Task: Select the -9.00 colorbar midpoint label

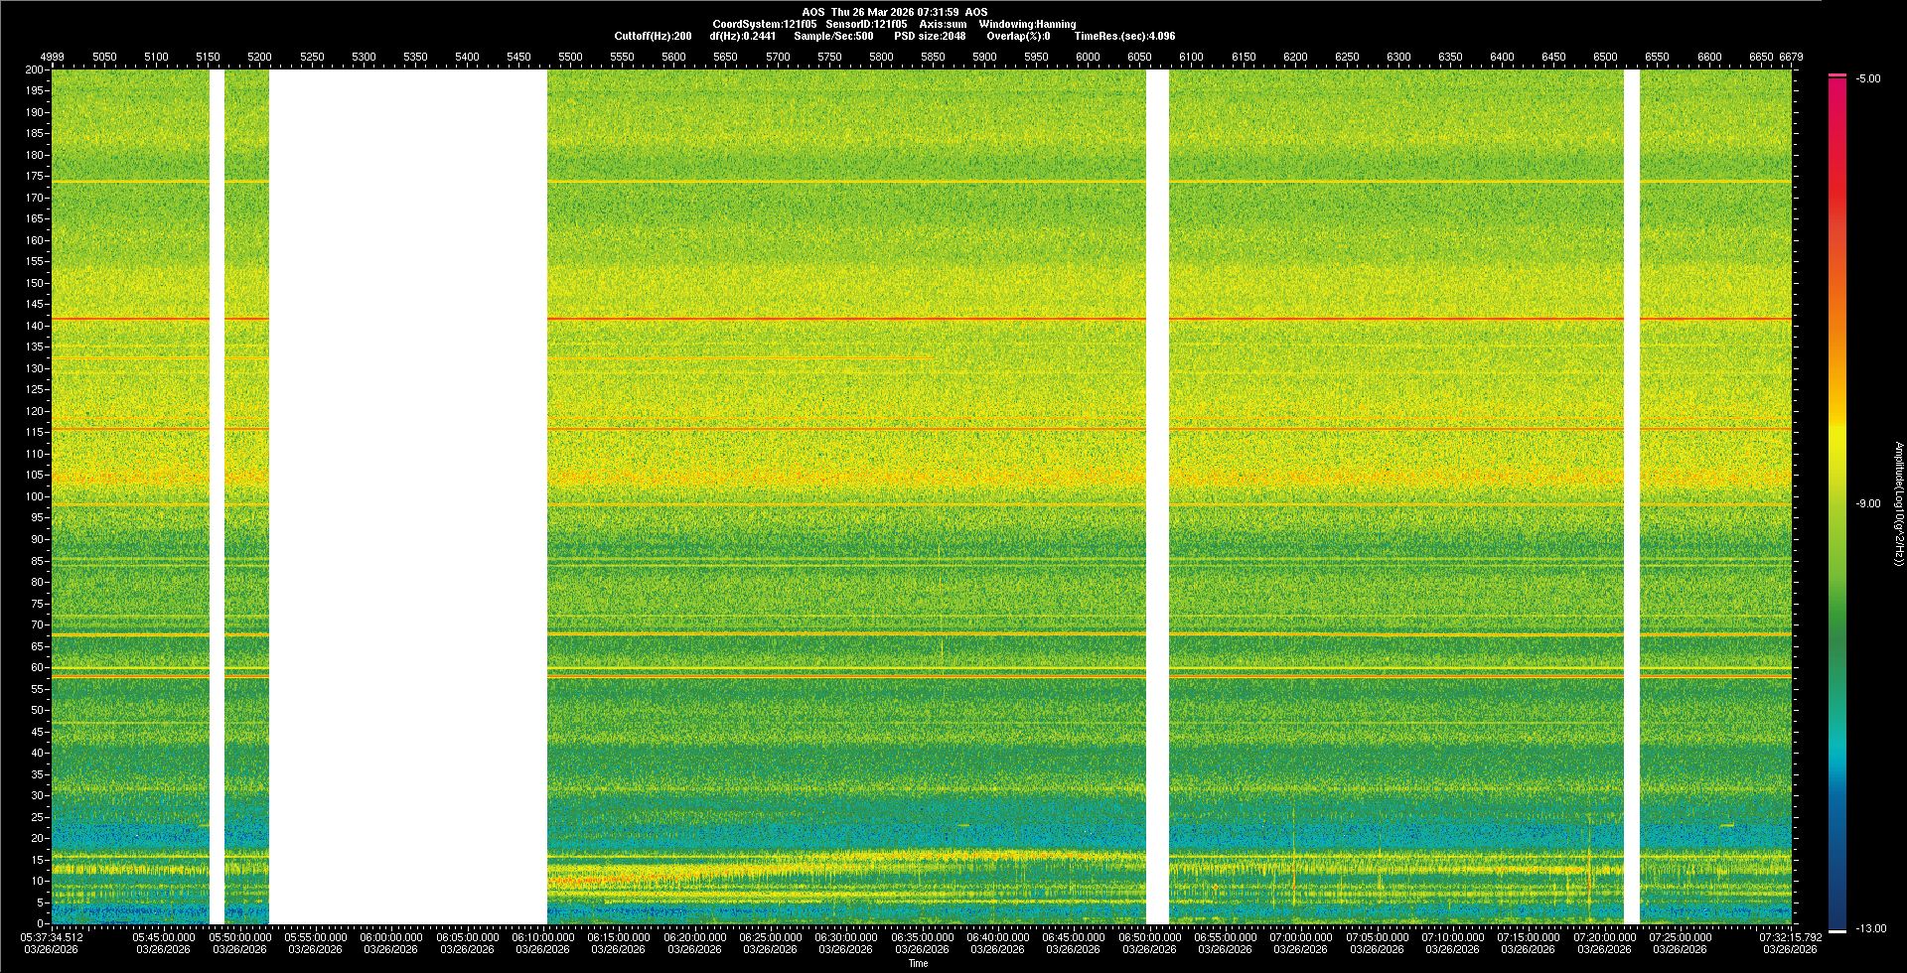Action: point(1867,503)
